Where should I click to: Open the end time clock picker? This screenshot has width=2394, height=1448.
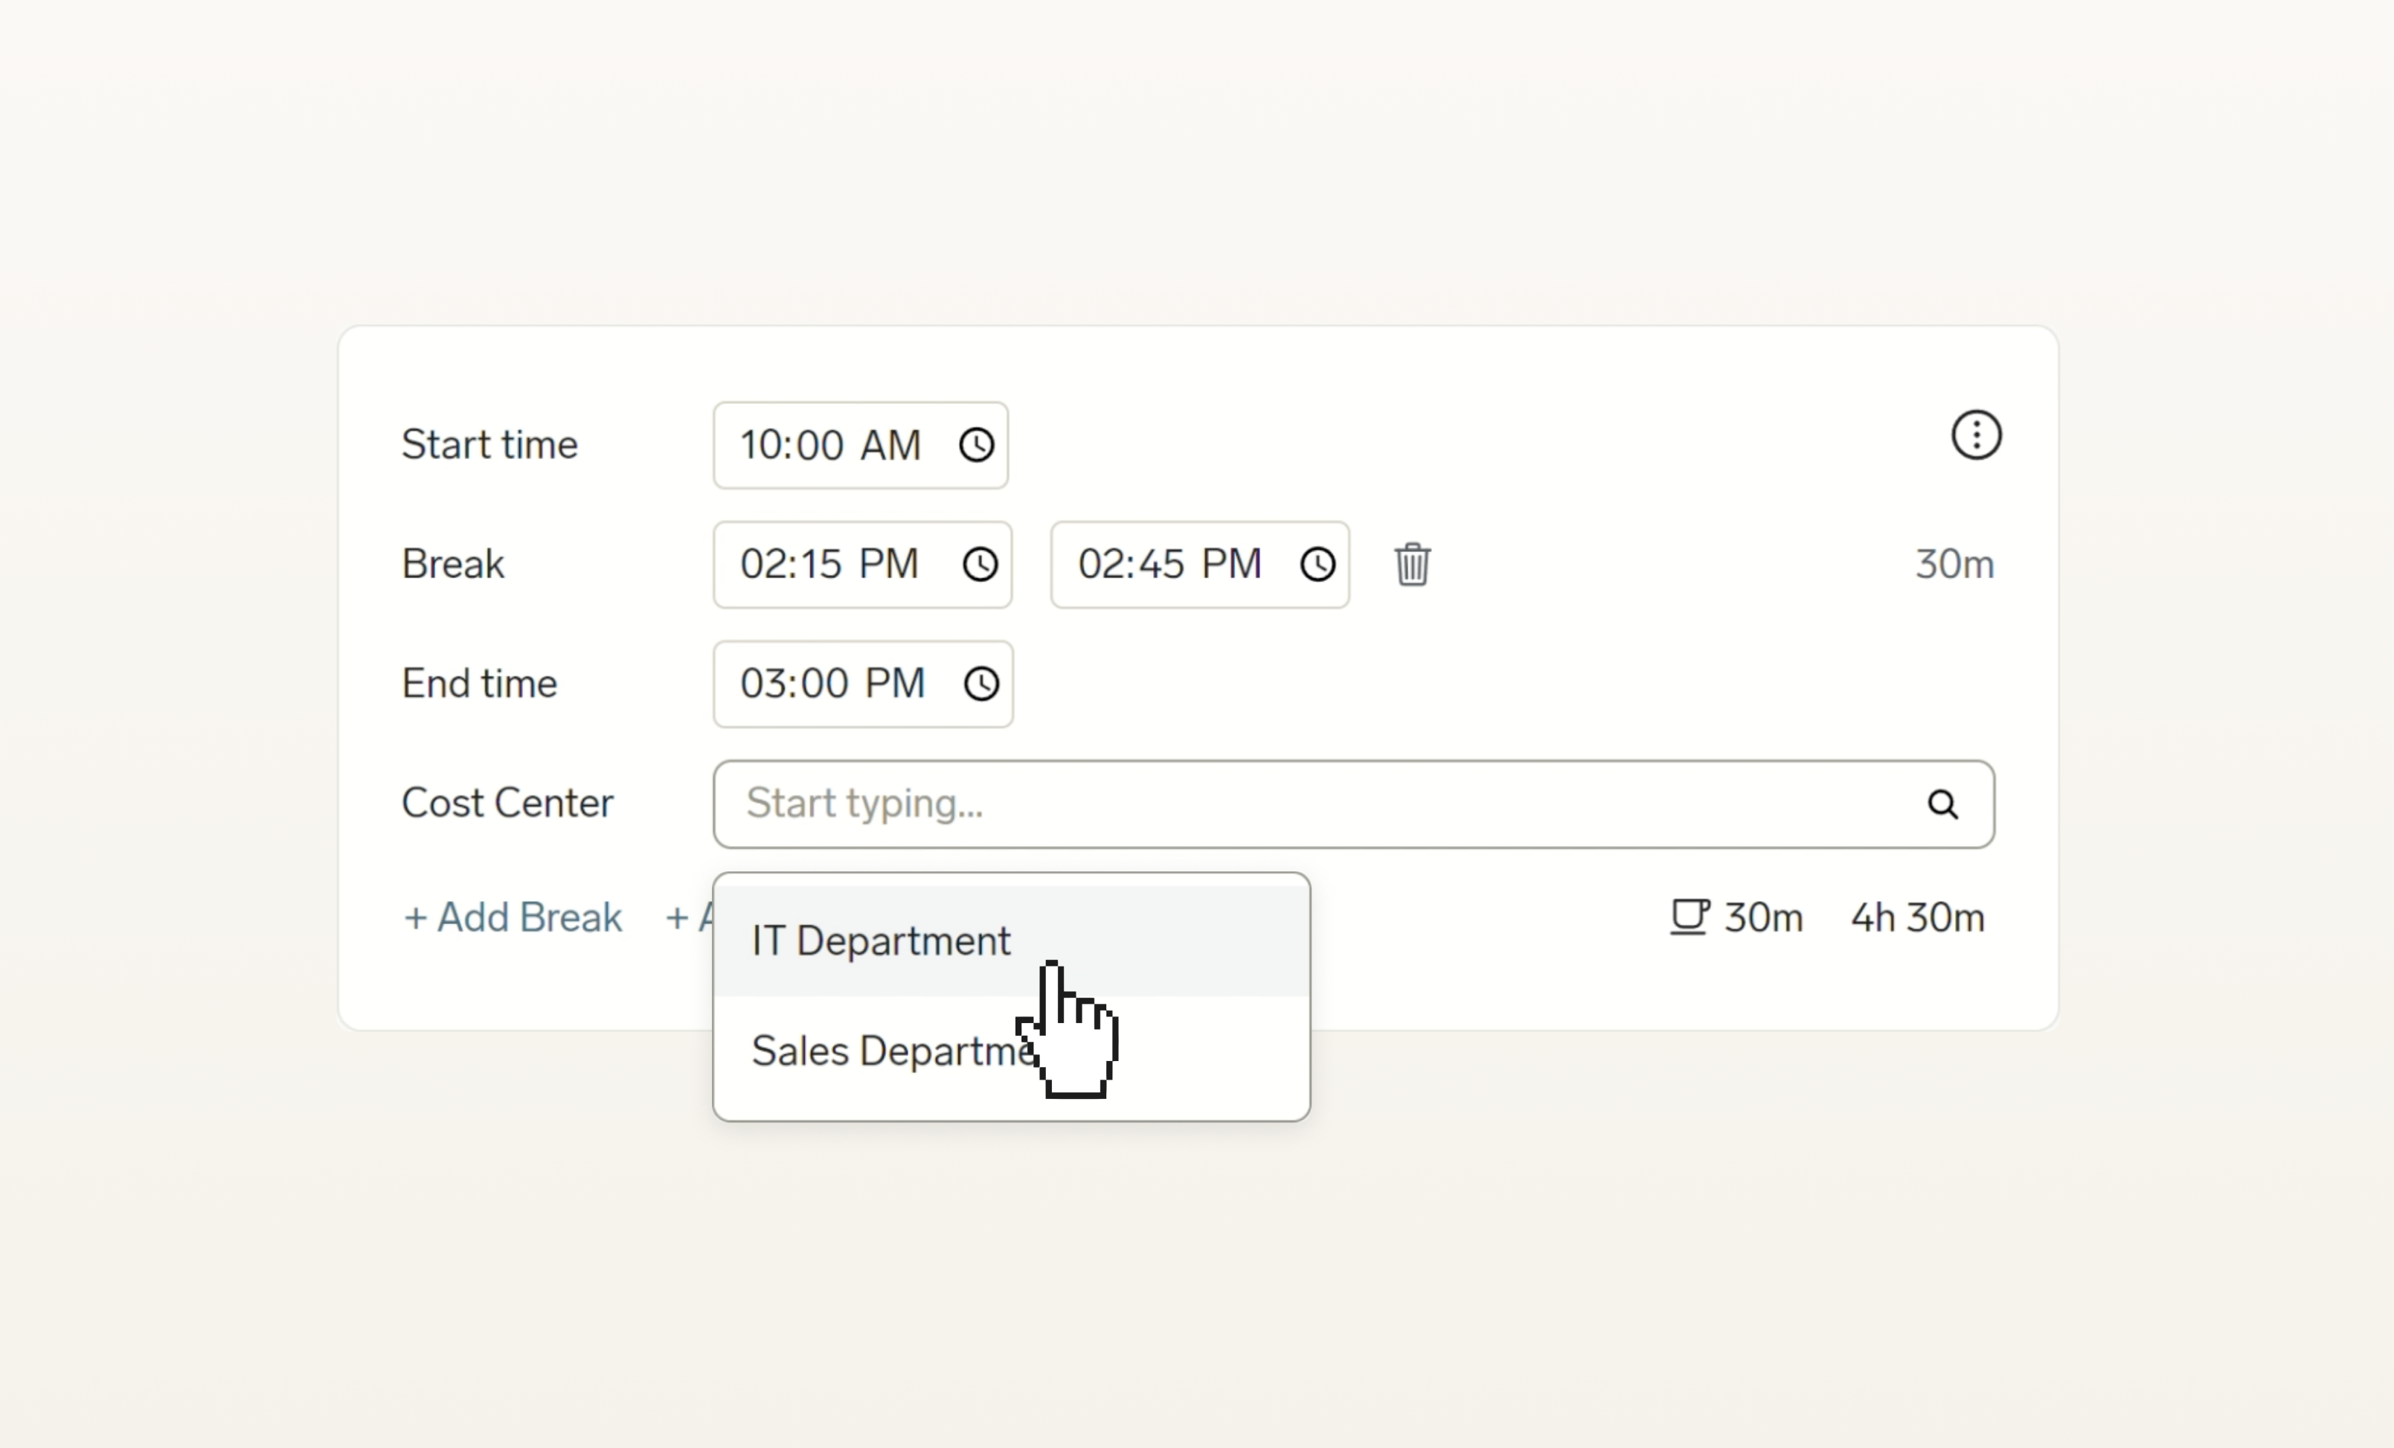[981, 683]
